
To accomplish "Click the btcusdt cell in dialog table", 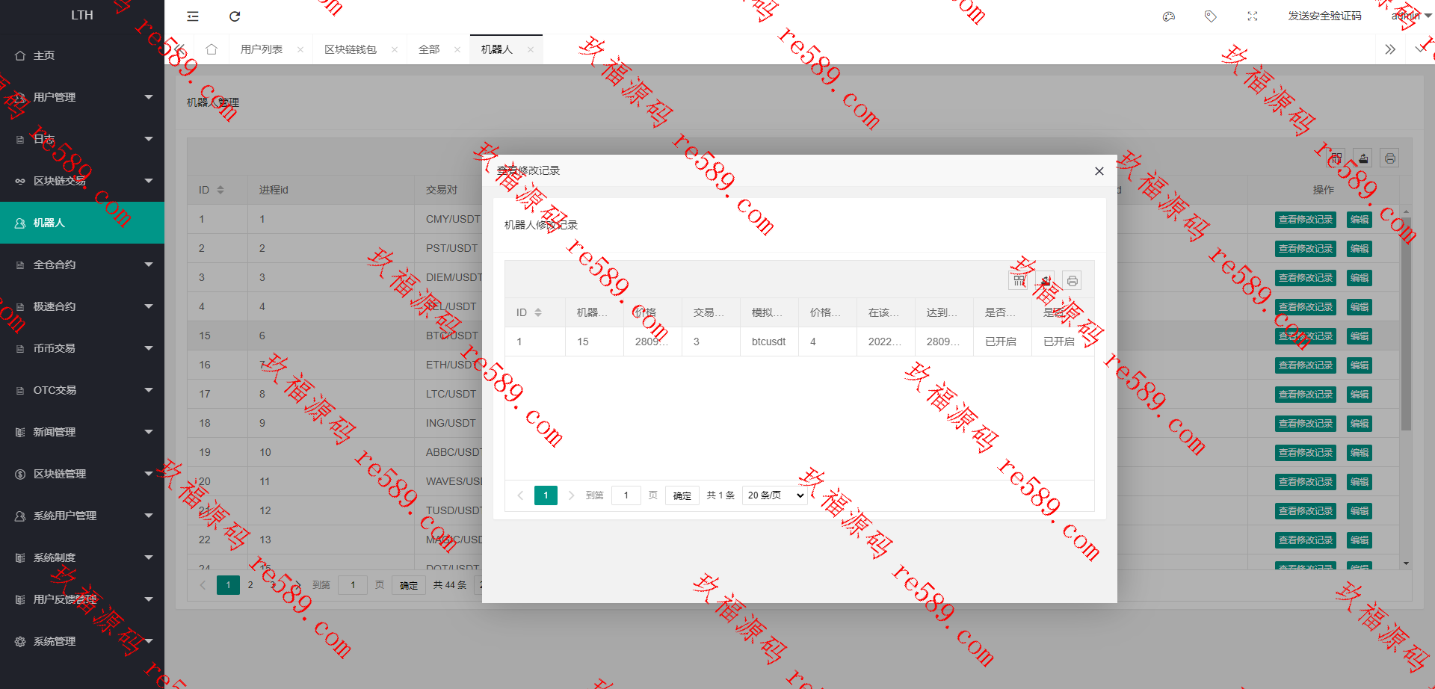I will pos(769,342).
